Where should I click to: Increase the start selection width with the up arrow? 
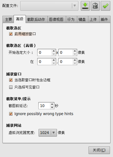(x=54, y=51)
